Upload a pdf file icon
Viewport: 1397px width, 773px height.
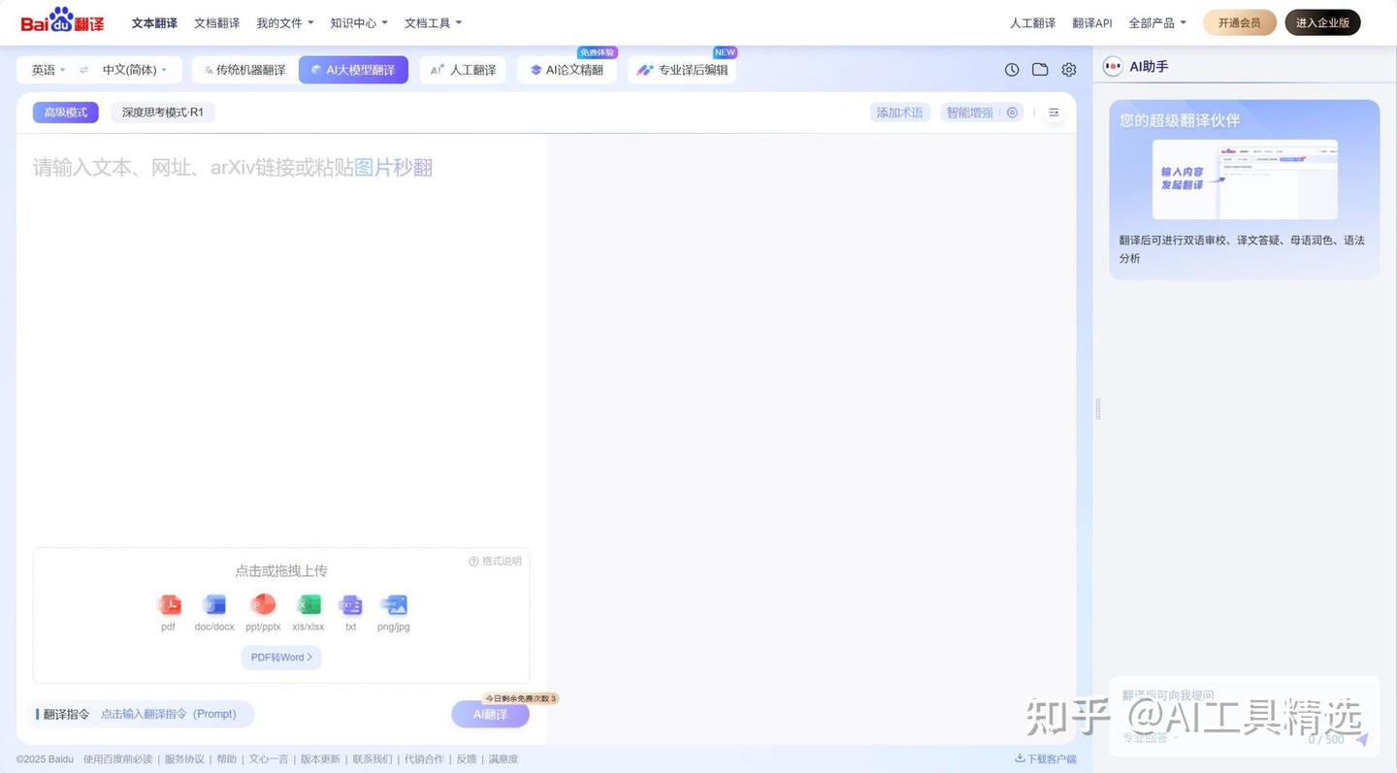tap(169, 605)
